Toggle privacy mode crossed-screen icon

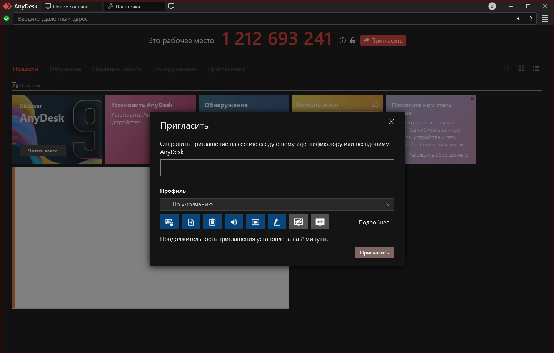click(x=299, y=222)
